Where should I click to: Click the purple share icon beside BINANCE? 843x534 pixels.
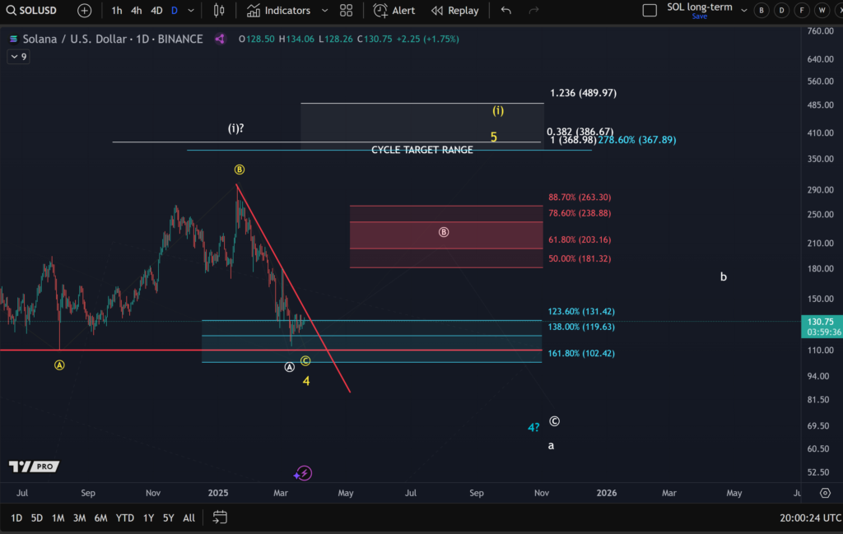pyautogui.click(x=220, y=39)
